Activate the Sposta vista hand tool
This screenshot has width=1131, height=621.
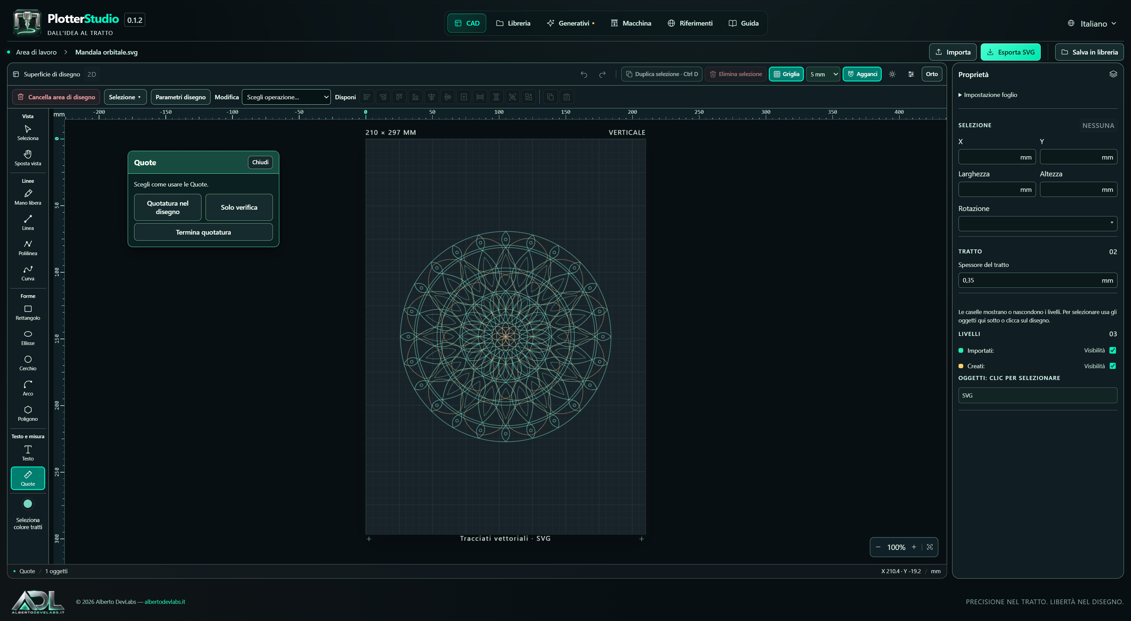point(28,158)
